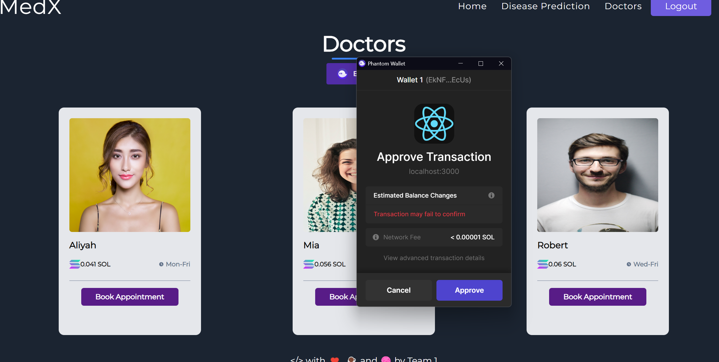
Task: Cancel the transaction request
Action: pyautogui.click(x=398, y=290)
